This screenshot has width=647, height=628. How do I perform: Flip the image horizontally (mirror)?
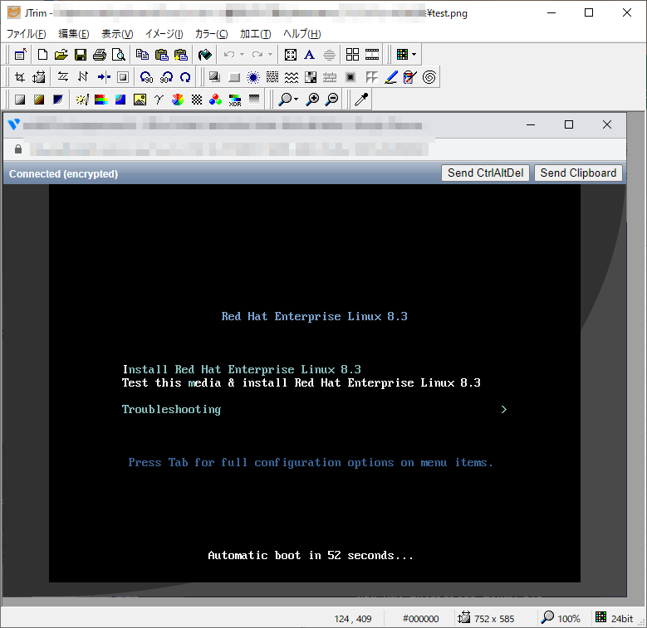[x=63, y=77]
